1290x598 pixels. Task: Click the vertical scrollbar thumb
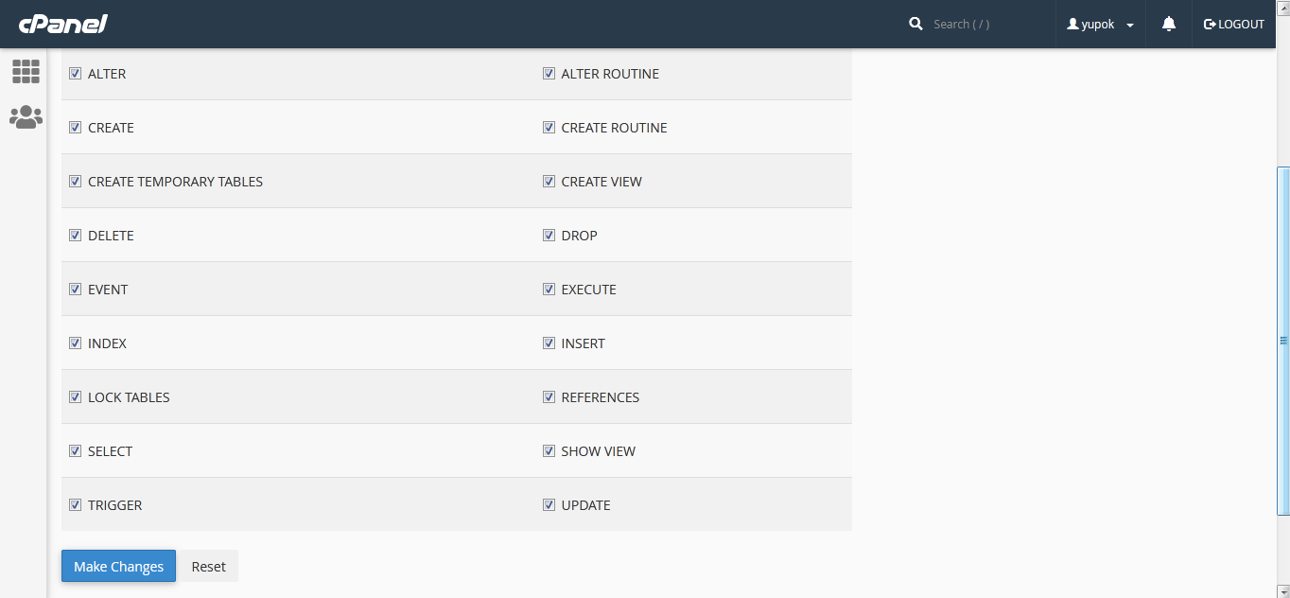coord(1283,341)
